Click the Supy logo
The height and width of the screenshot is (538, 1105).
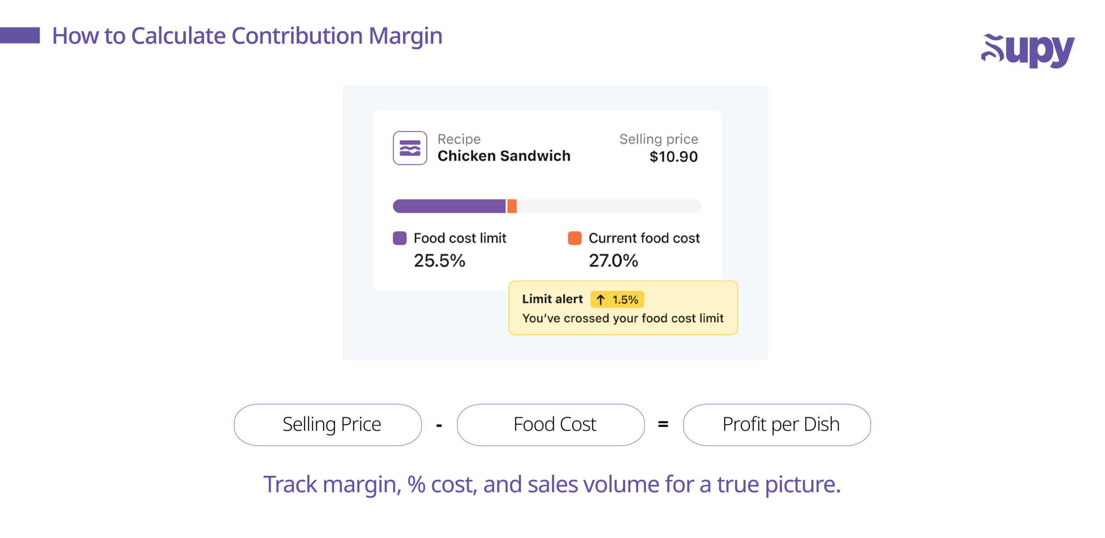click(x=1027, y=50)
